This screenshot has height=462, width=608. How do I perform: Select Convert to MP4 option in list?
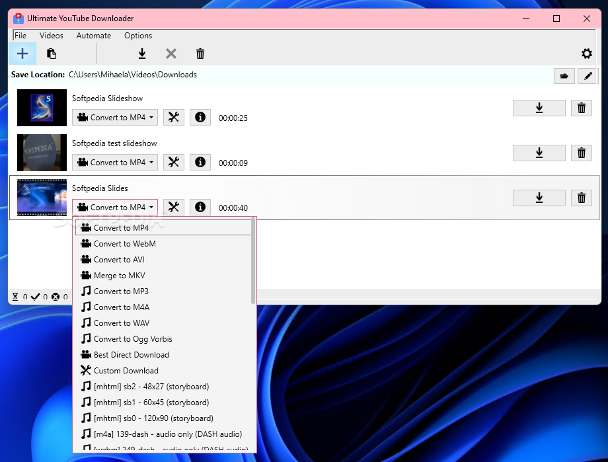(x=163, y=228)
